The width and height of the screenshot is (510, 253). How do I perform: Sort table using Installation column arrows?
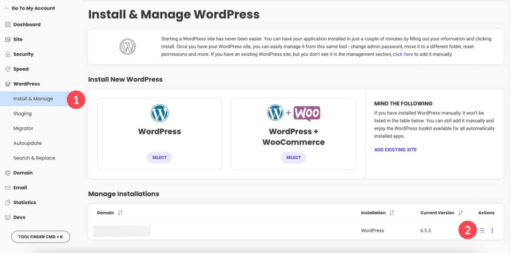click(x=391, y=213)
